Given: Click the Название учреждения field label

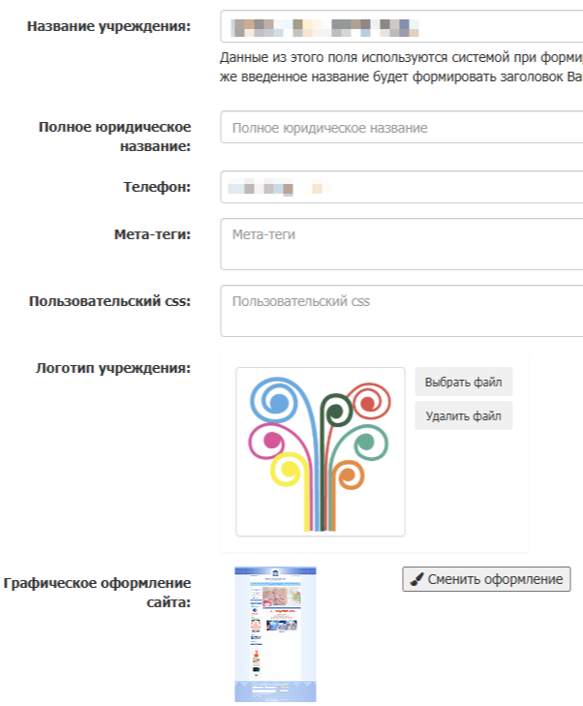Looking at the screenshot, I should pyautogui.click(x=121, y=26).
